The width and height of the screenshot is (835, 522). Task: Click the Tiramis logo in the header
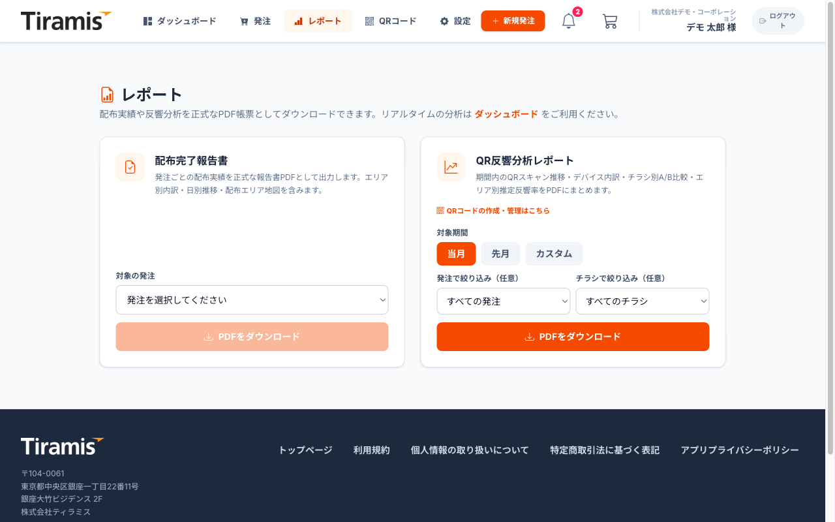click(66, 21)
